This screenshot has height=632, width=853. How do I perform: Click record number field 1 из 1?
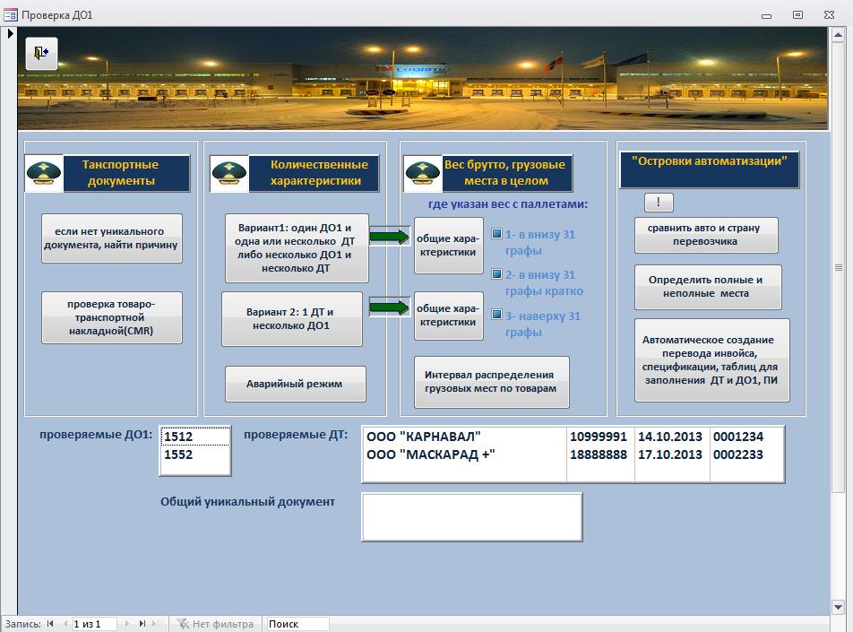coord(94,624)
